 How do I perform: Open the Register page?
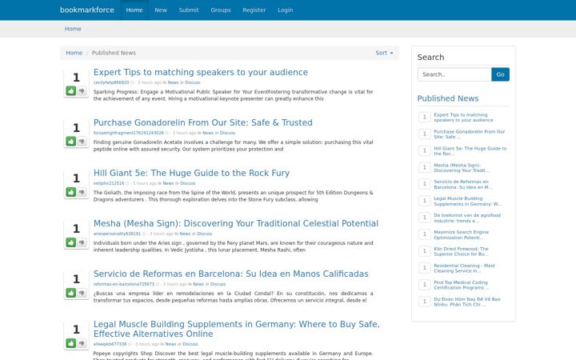pos(254,10)
